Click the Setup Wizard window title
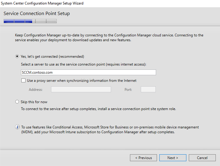The image size is (220, 166). pyautogui.click(x=42, y=3)
